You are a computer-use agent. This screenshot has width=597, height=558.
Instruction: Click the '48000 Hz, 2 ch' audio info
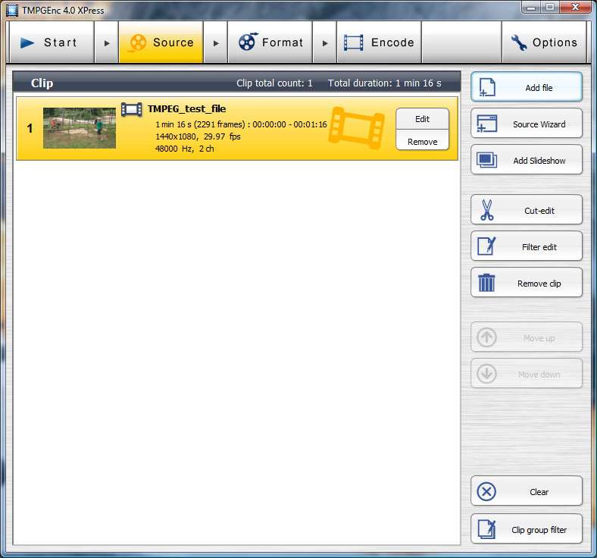[x=184, y=149]
